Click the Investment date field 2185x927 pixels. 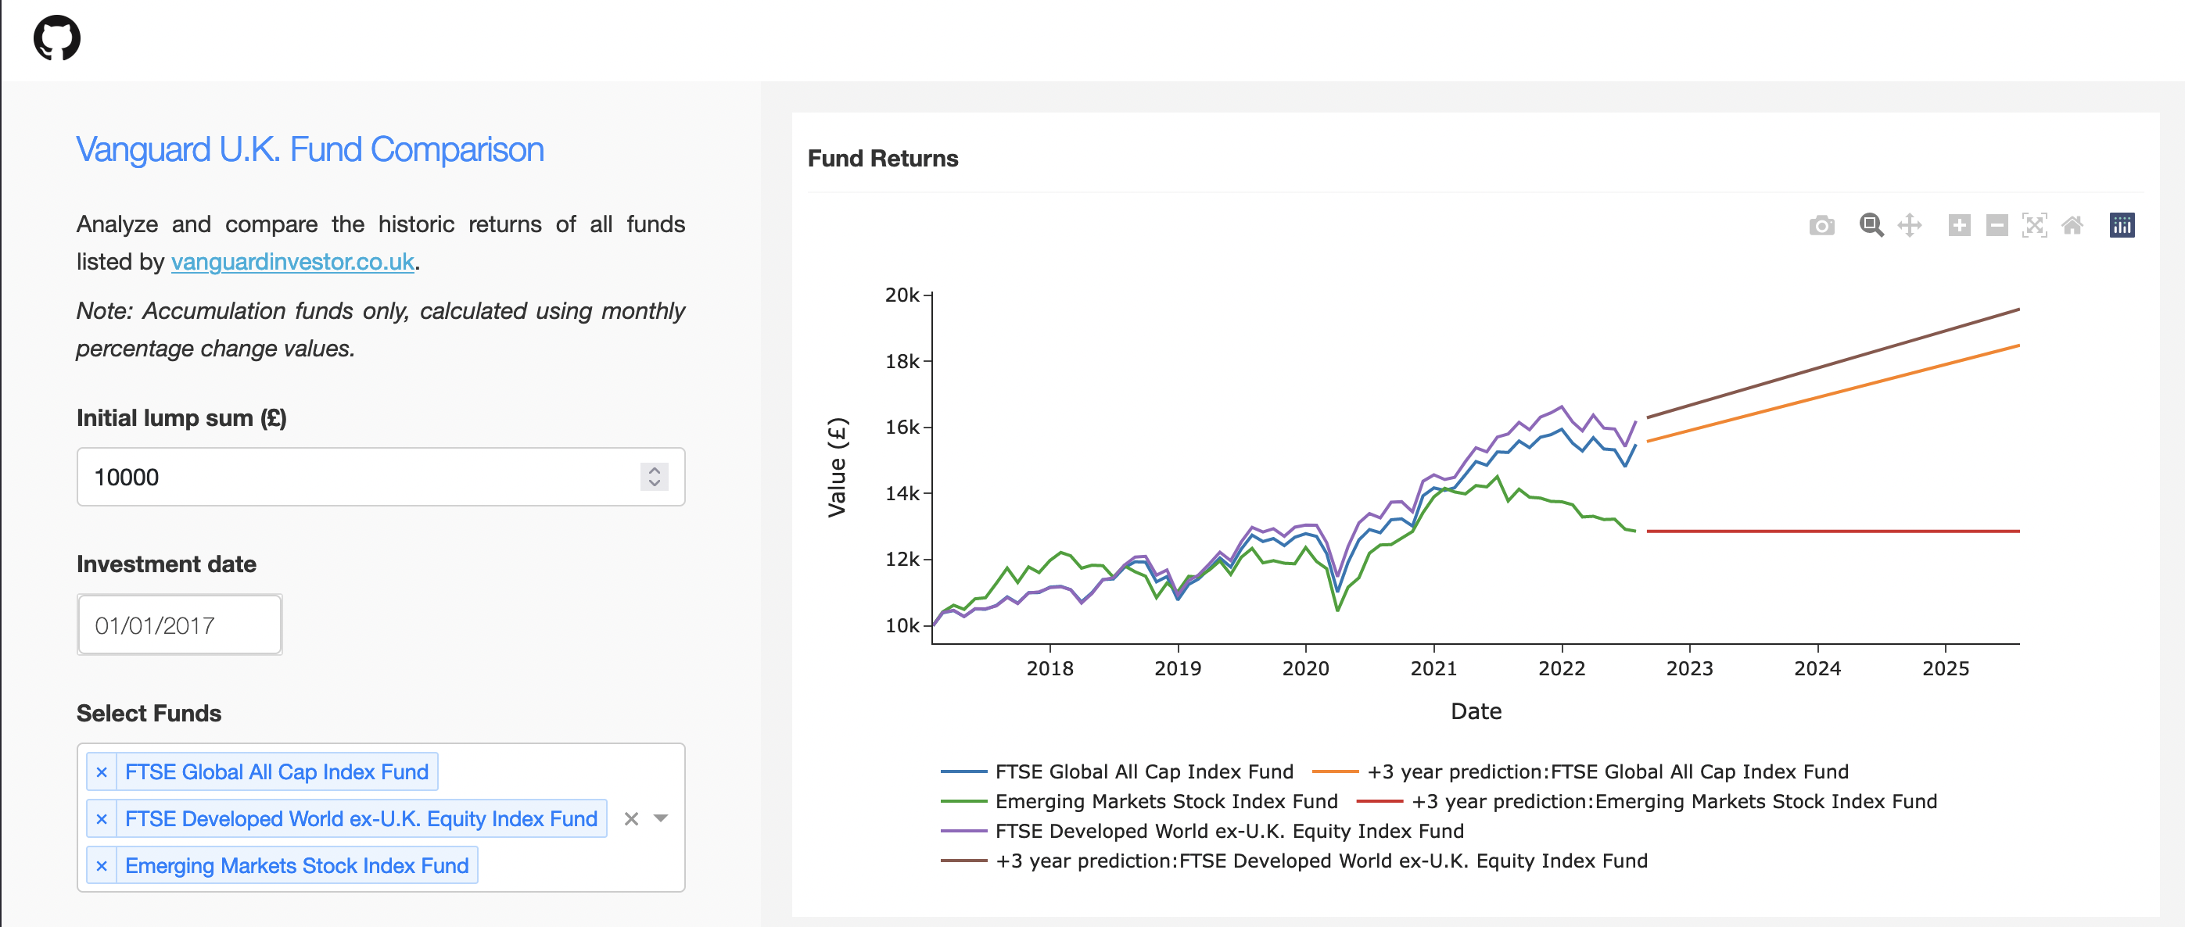[179, 625]
